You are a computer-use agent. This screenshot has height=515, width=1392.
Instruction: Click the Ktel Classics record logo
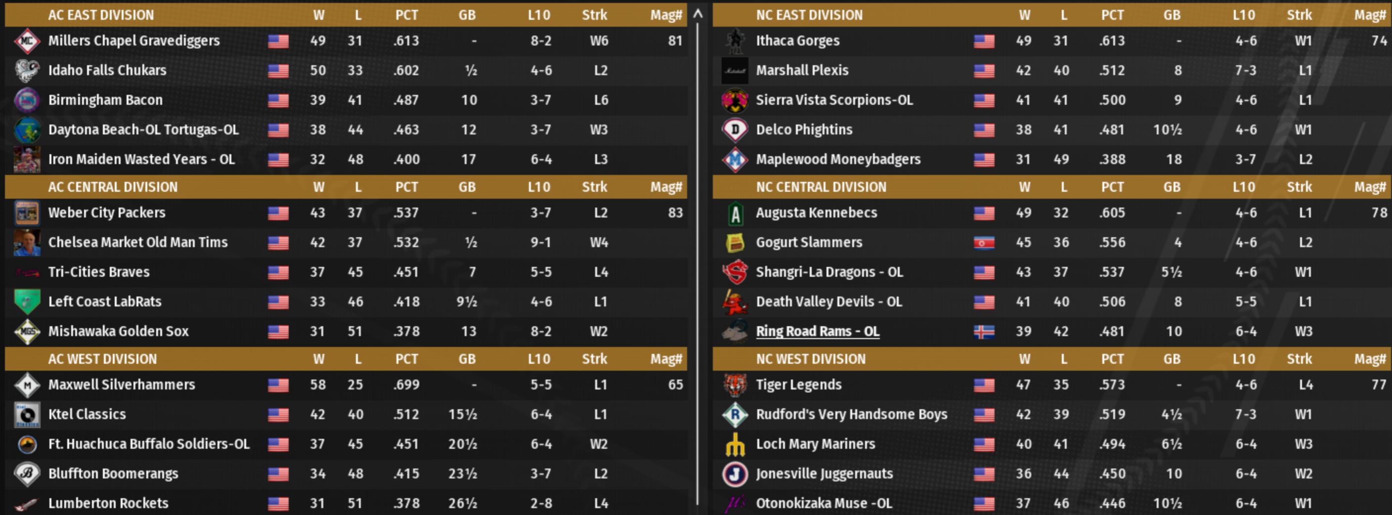click(27, 415)
